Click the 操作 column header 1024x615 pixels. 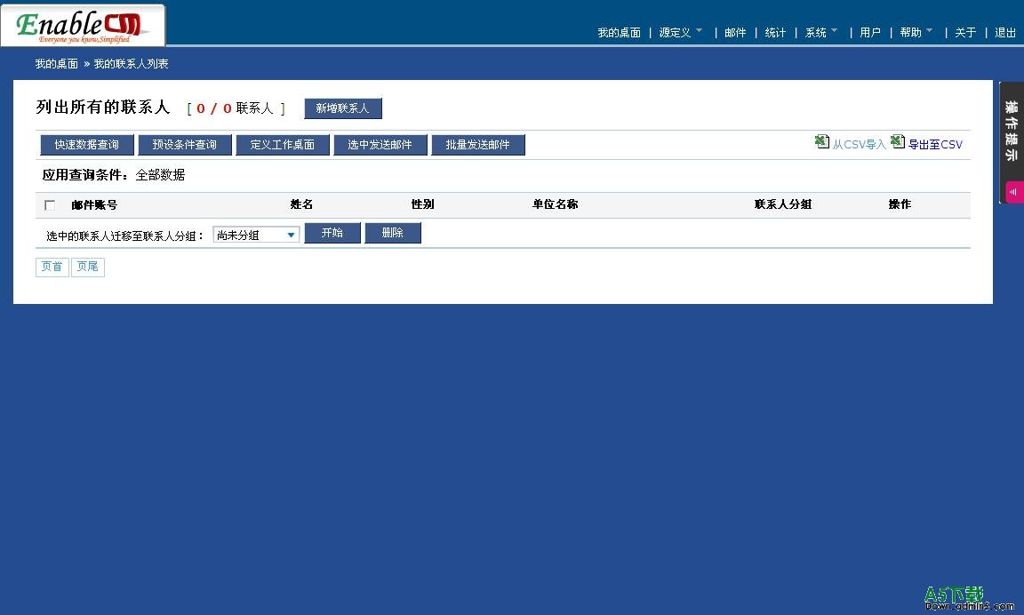click(x=900, y=204)
